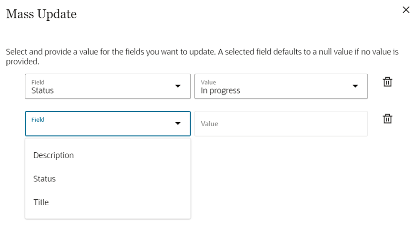Click the Value label above In progress
Screen dimensions: 415x226
click(208, 83)
